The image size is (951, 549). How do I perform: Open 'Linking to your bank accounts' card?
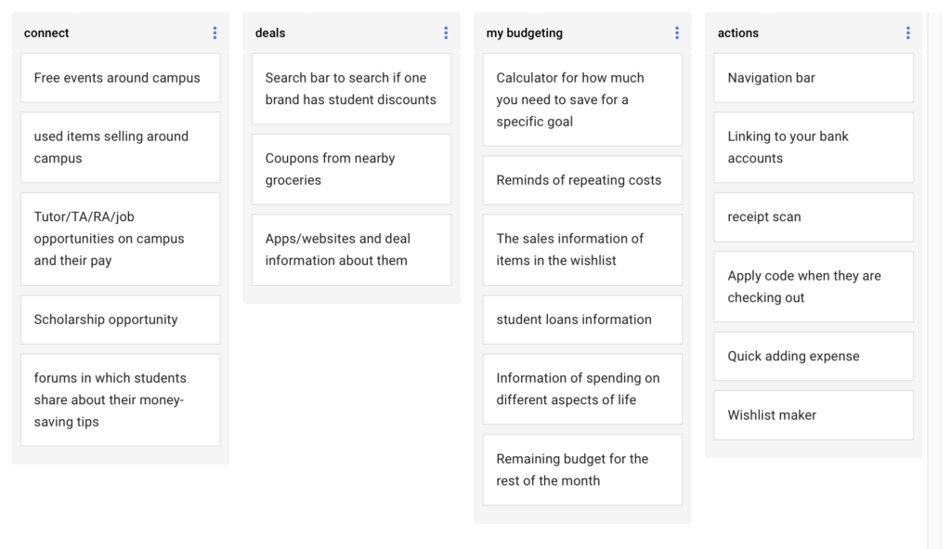tap(814, 148)
